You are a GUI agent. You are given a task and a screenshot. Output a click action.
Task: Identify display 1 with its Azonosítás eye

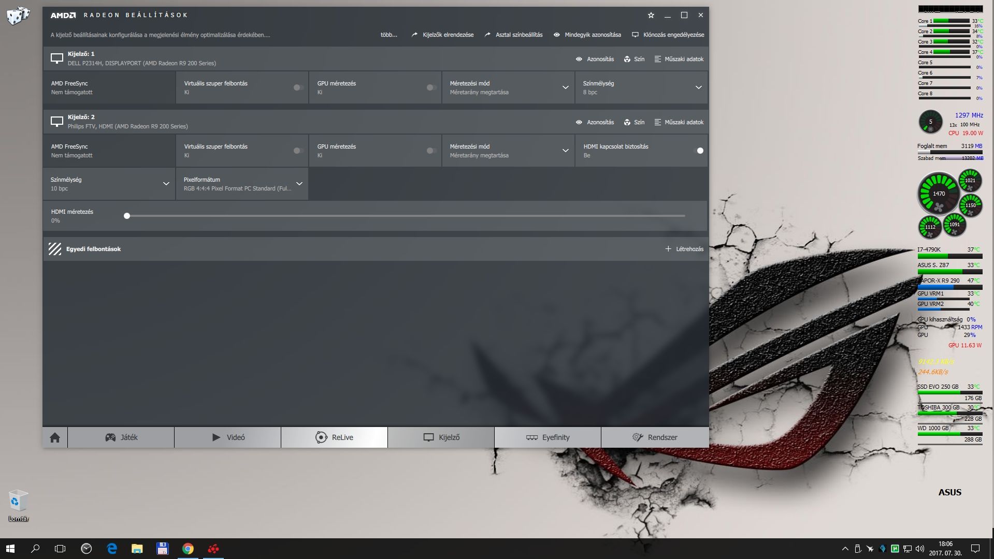(595, 59)
